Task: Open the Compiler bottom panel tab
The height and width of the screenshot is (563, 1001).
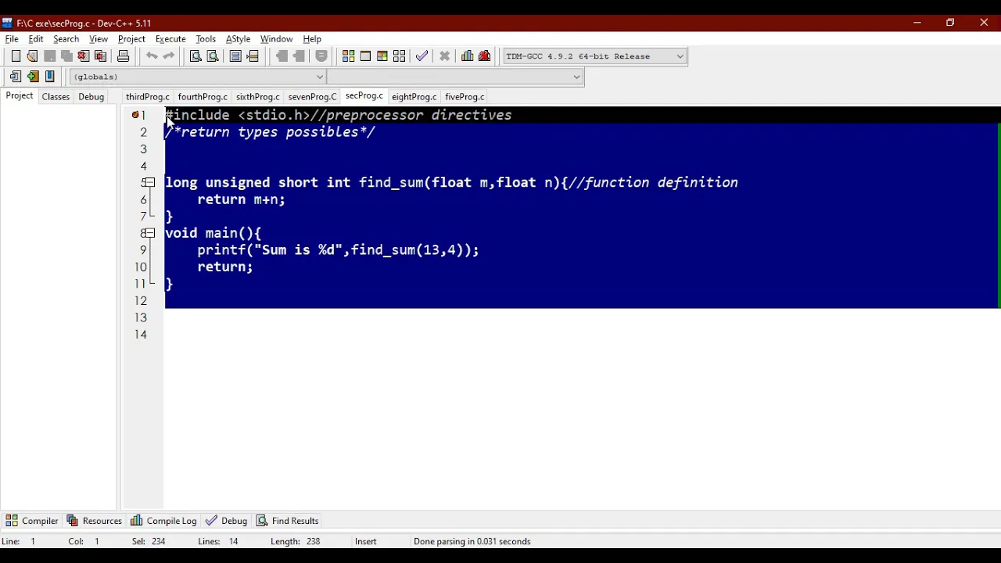Action: 32,521
